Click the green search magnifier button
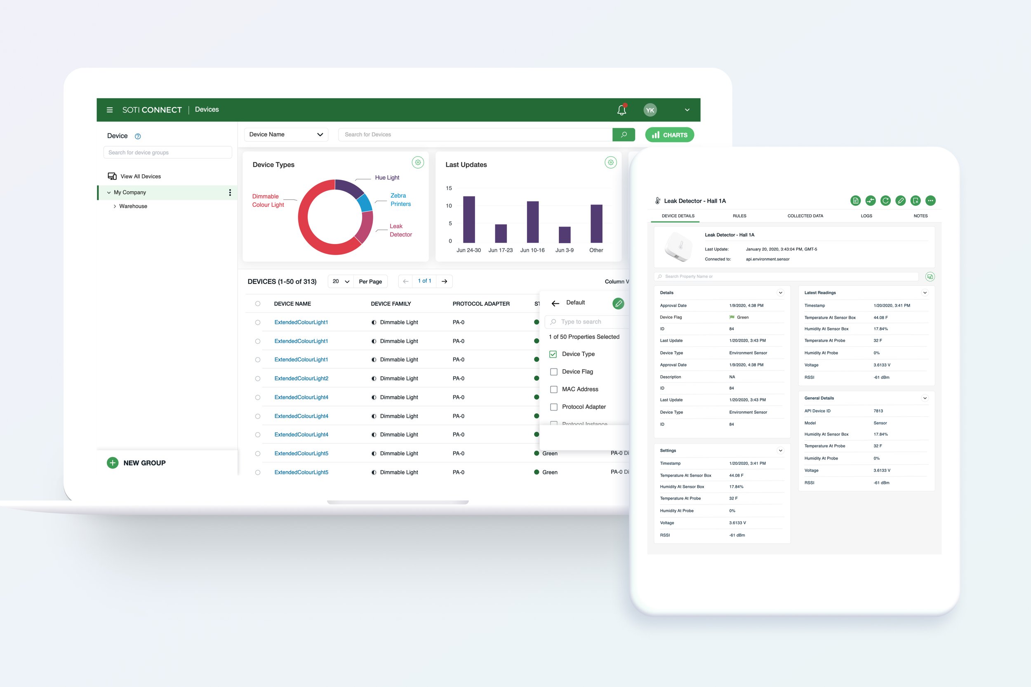The height and width of the screenshot is (687, 1031). tap(623, 134)
